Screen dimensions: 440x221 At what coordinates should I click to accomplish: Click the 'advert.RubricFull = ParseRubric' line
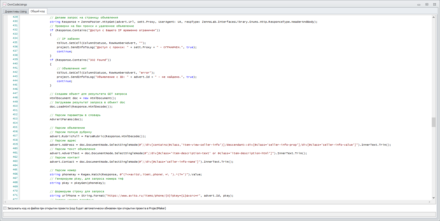(98, 136)
